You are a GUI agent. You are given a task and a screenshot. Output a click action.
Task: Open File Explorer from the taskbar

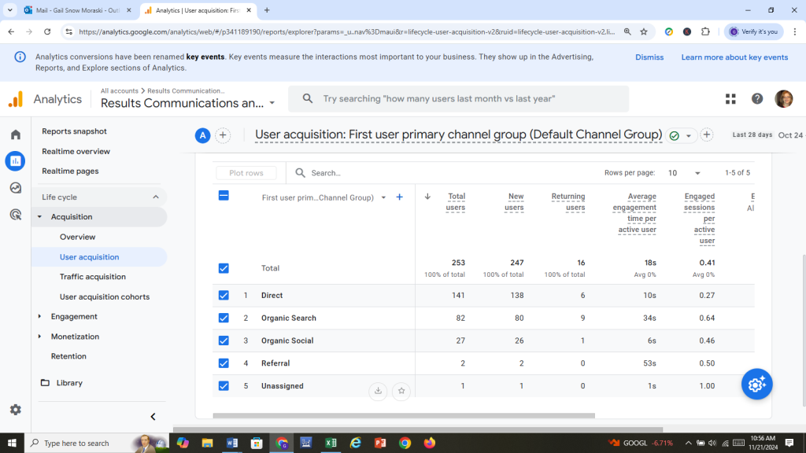pyautogui.click(x=207, y=443)
